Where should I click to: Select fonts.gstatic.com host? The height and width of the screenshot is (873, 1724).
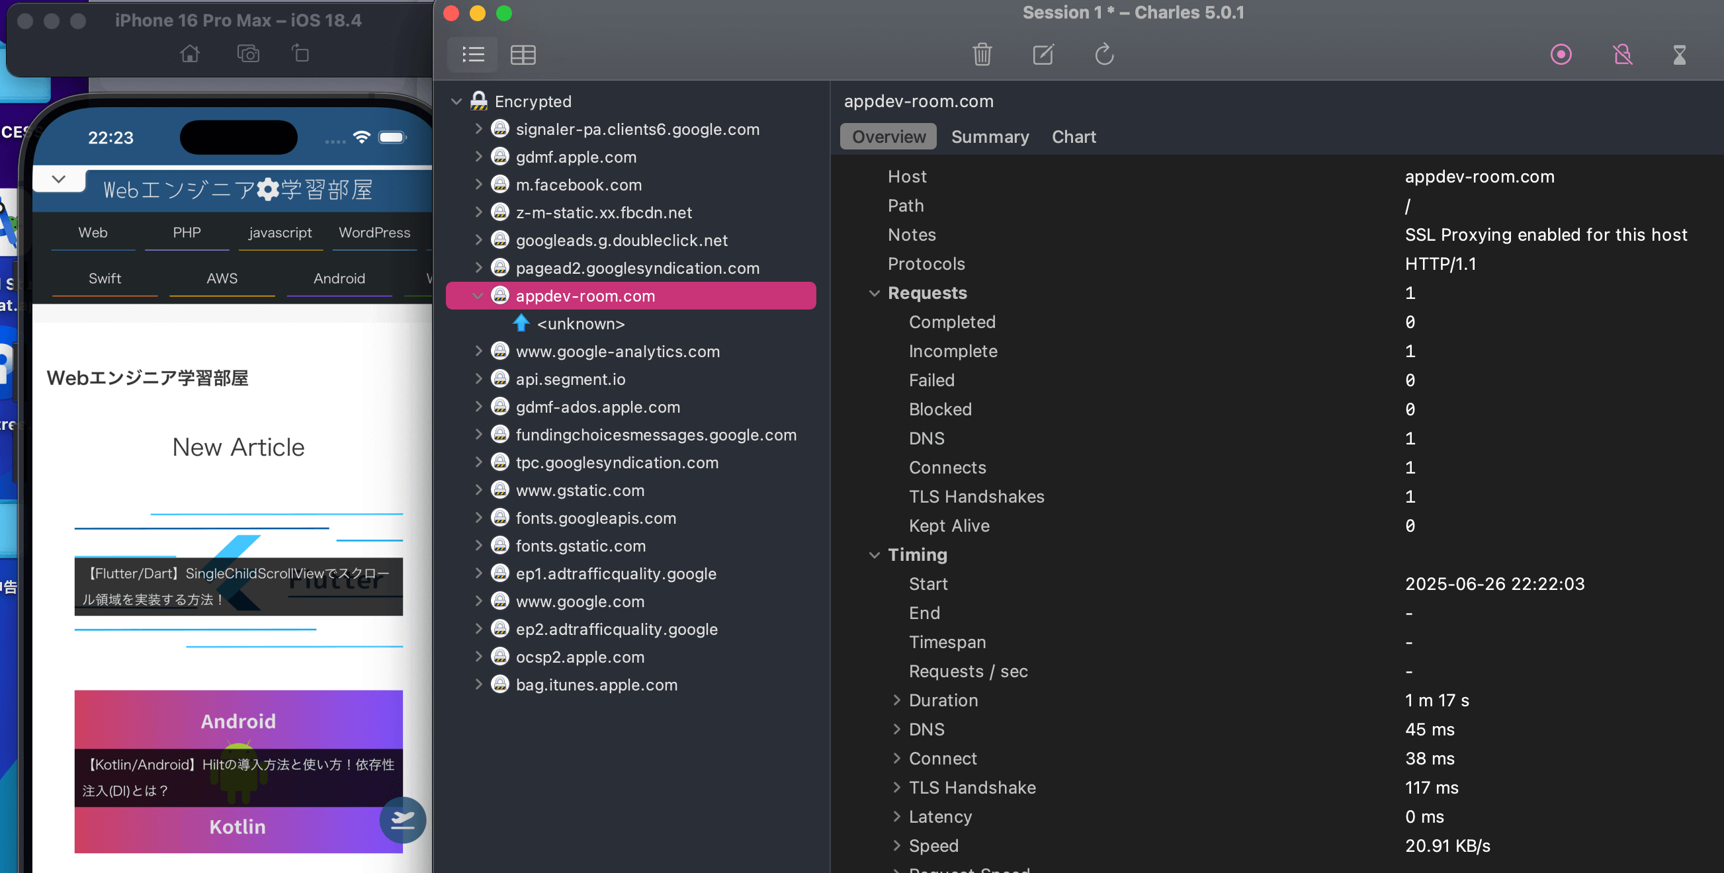point(580,546)
